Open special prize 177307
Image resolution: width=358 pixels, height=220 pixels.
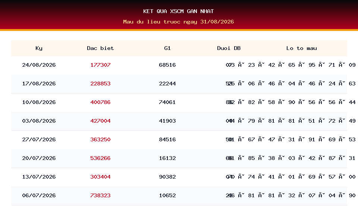pyautogui.click(x=100, y=65)
